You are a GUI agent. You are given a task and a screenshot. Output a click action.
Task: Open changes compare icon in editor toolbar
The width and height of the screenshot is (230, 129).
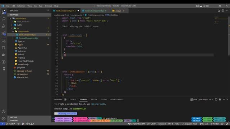click(x=219, y=11)
